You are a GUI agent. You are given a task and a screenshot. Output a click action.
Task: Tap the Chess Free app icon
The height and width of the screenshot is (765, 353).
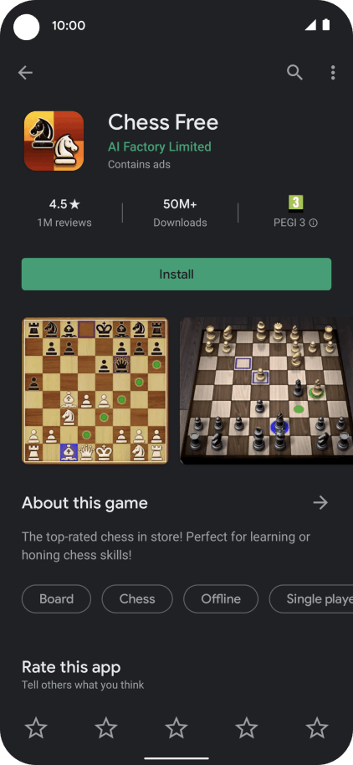tap(54, 141)
